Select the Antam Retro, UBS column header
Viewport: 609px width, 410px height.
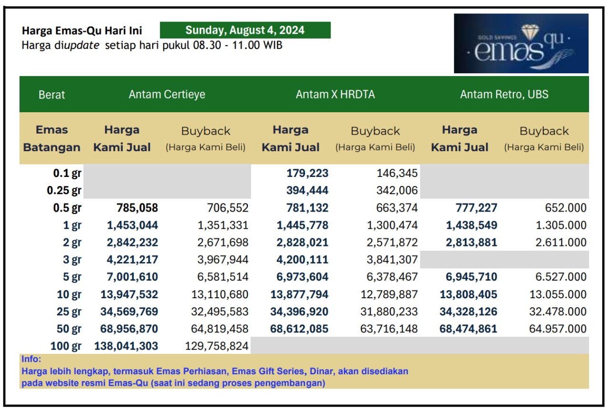[x=504, y=94]
